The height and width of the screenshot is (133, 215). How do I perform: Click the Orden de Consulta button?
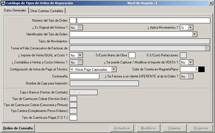pyautogui.click(x=18, y=128)
